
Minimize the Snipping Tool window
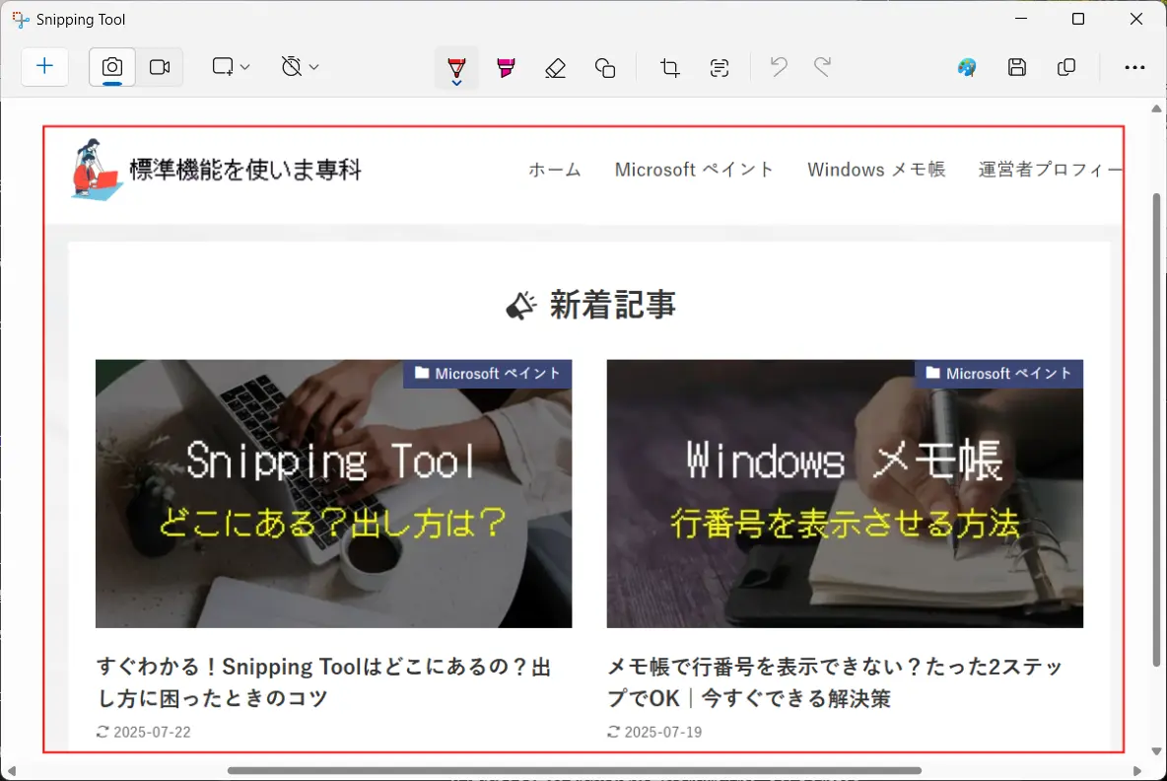coord(1021,20)
